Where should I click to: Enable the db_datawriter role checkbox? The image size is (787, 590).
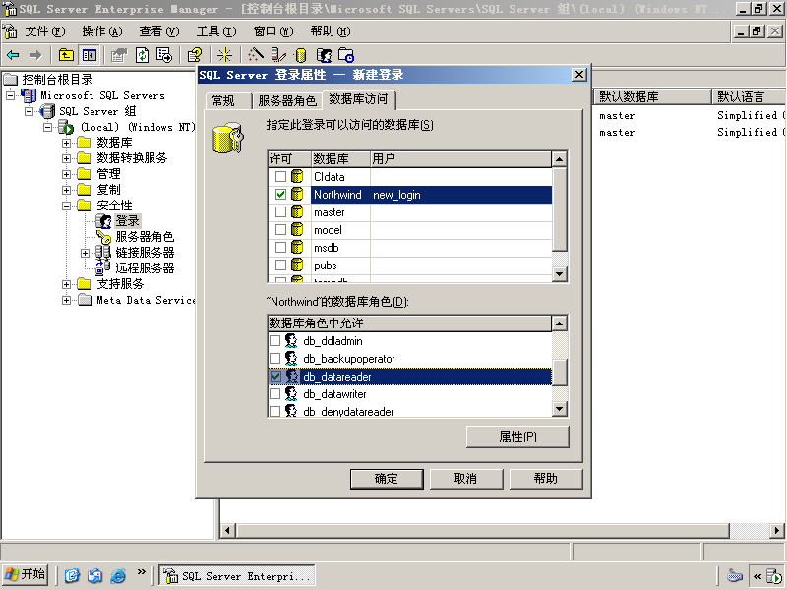pos(274,394)
